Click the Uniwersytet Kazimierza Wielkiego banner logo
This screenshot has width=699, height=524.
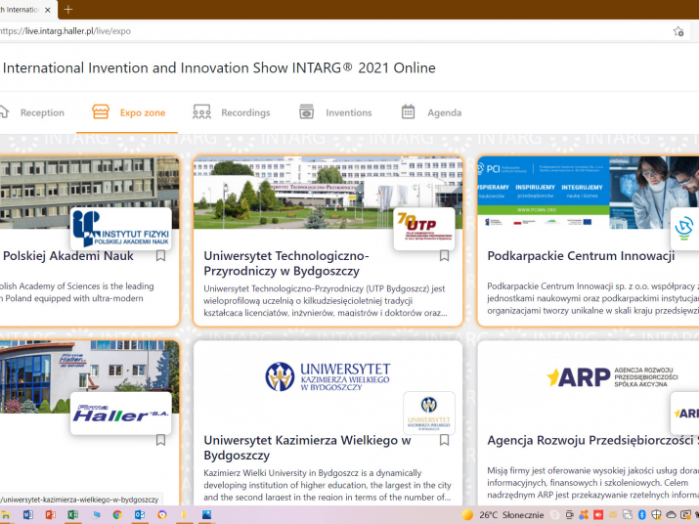(328, 376)
